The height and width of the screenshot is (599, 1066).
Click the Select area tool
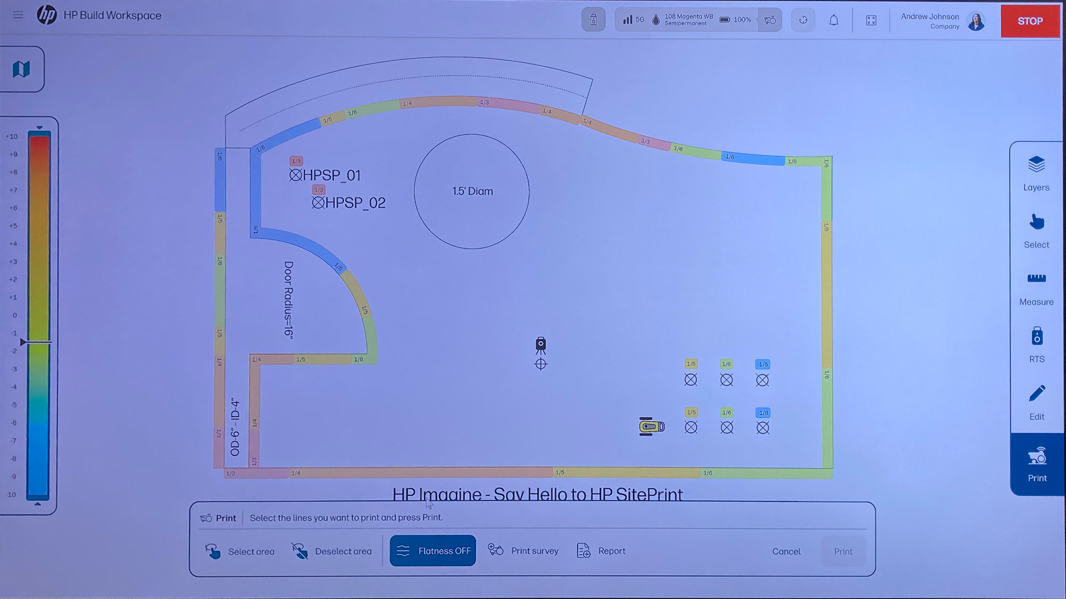240,551
